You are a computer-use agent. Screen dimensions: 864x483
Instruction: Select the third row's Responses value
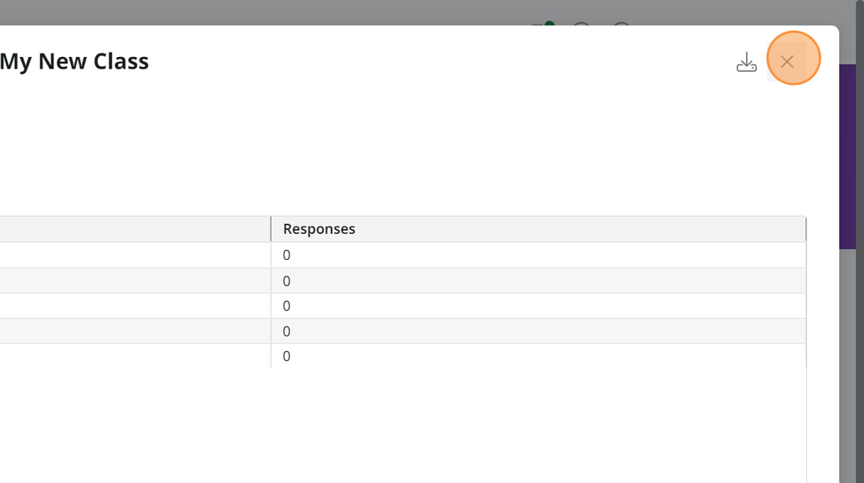point(286,306)
